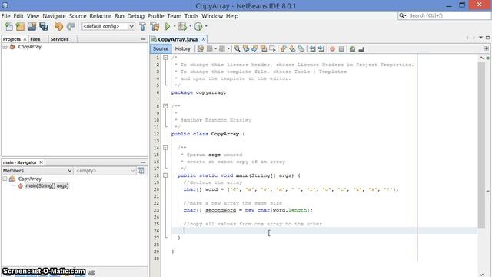The width and height of the screenshot is (492, 277).
Task: Open the editor documents list dropdown arrow
Action: [x=480, y=38]
